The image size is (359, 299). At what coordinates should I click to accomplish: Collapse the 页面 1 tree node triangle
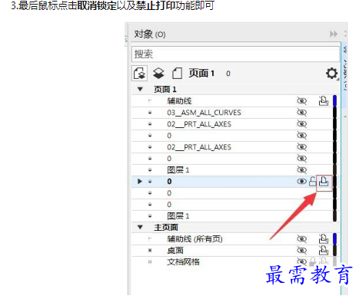tap(140, 89)
